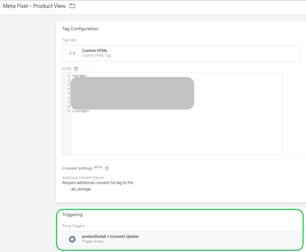Click the Tag Configuration section heading
This screenshot has width=306, height=252.
[80, 29]
